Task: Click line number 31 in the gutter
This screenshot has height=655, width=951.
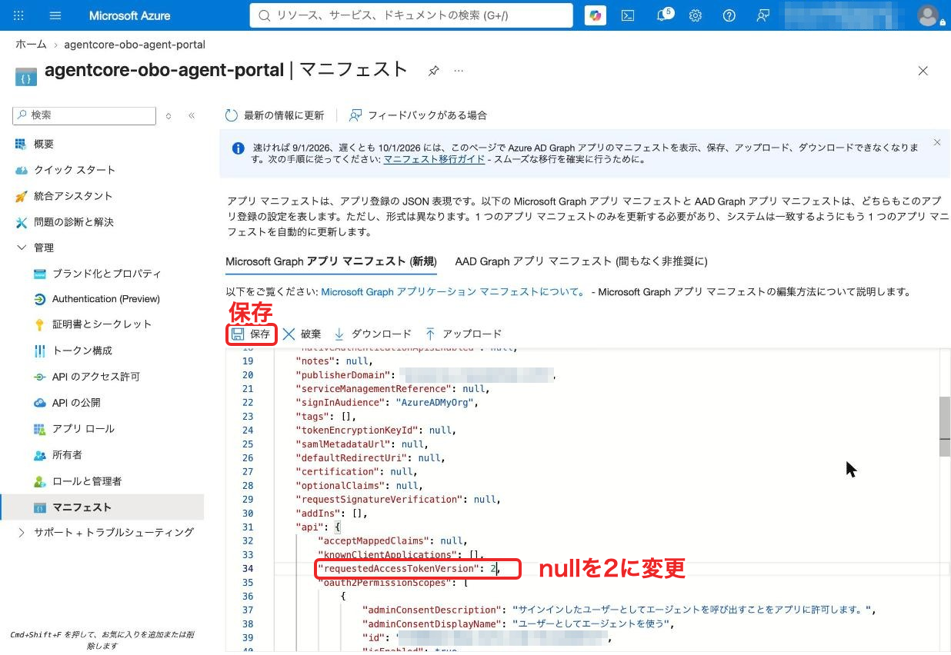Action: tap(248, 527)
